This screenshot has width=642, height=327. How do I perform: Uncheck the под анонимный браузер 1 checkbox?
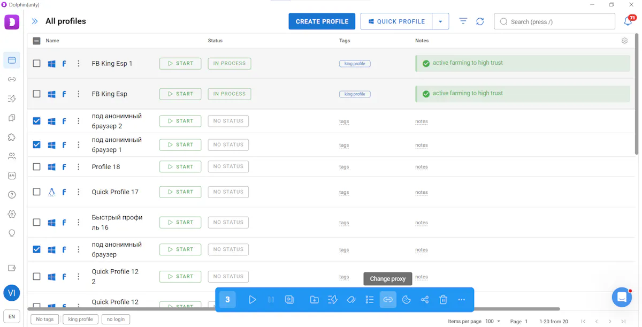click(36, 145)
